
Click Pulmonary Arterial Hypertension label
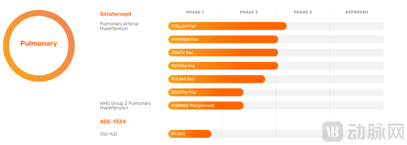pyautogui.click(x=119, y=26)
